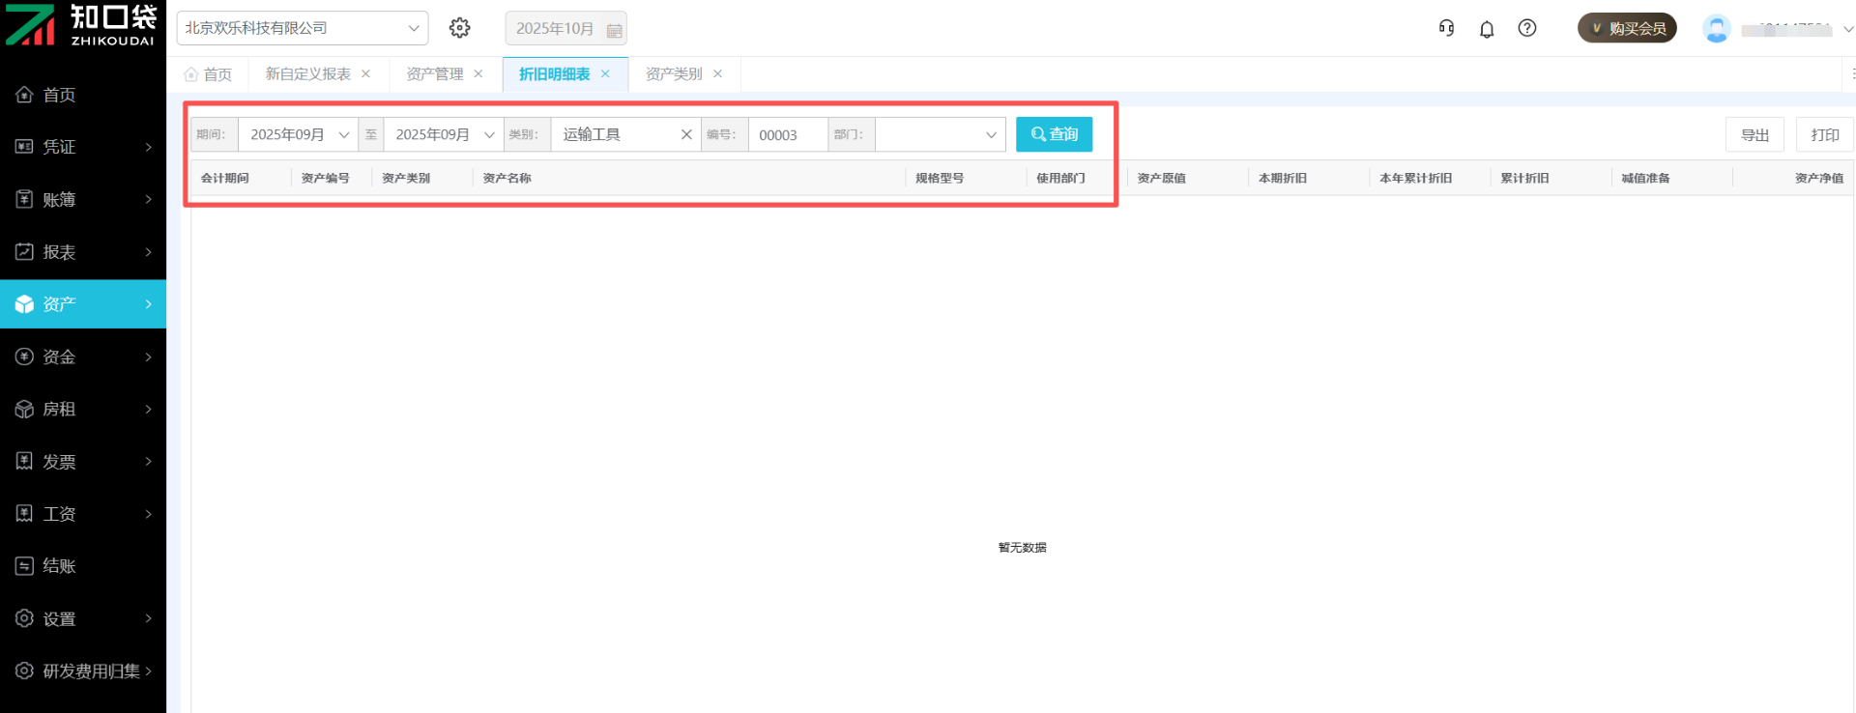Open the 北京欢乐科技有限公司 company dropdown
Image resolution: width=1856 pixels, height=713 pixels.
pyautogui.click(x=302, y=28)
